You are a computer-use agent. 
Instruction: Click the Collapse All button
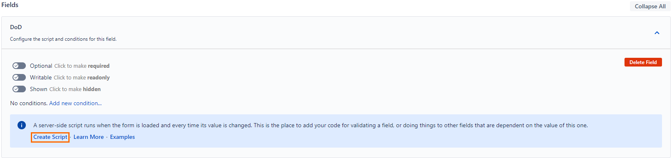coord(650,6)
